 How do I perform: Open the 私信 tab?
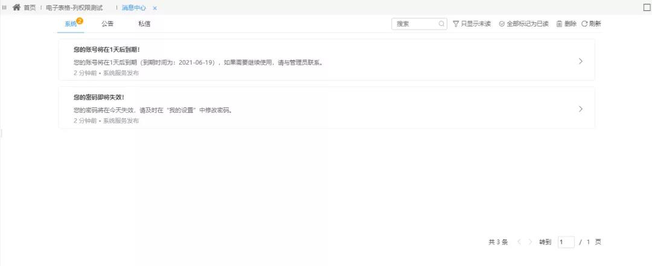(144, 24)
